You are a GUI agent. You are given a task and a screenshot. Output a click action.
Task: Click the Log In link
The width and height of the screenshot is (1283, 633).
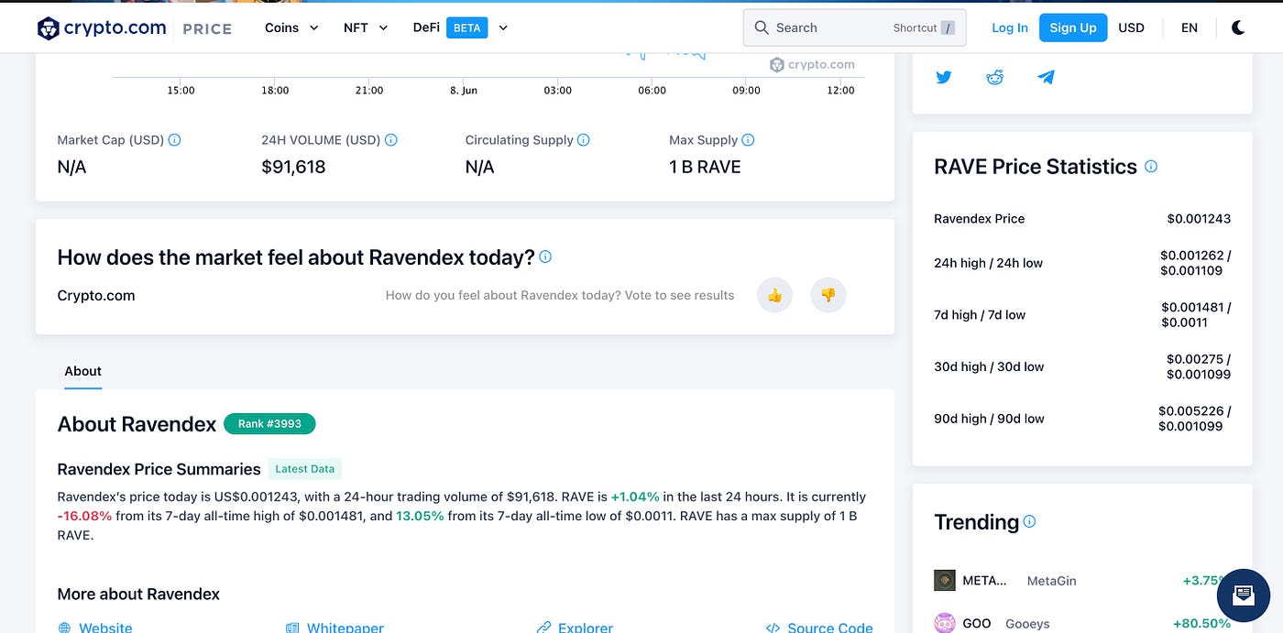1010,27
